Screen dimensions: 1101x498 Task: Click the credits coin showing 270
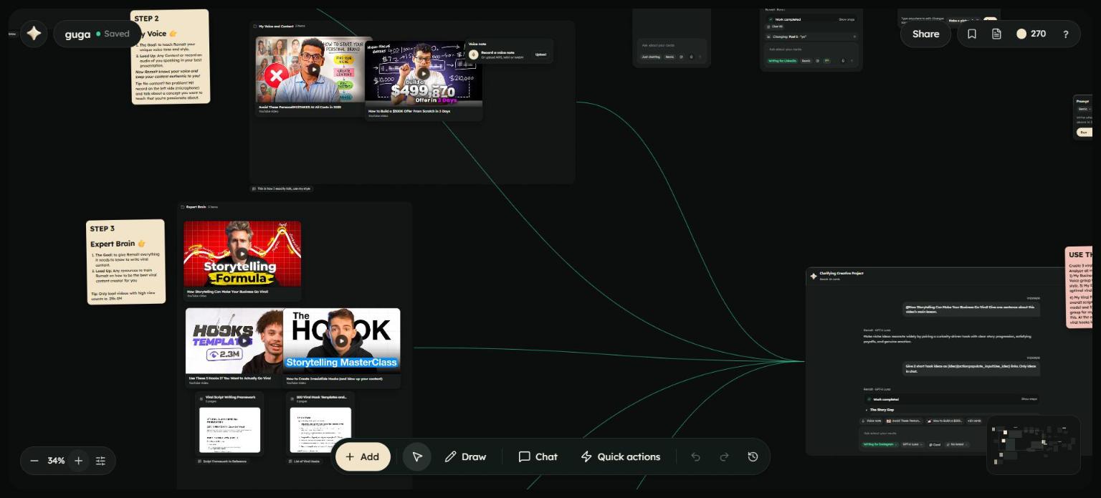click(x=1031, y=34)
